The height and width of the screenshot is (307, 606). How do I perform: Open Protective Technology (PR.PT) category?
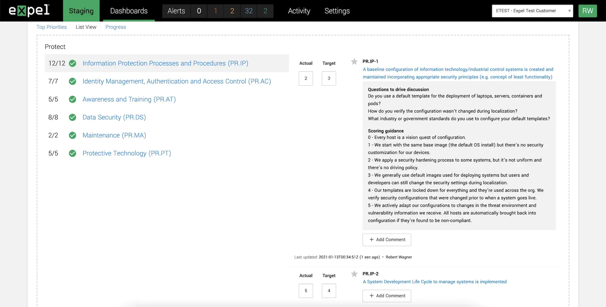point(127,153)
